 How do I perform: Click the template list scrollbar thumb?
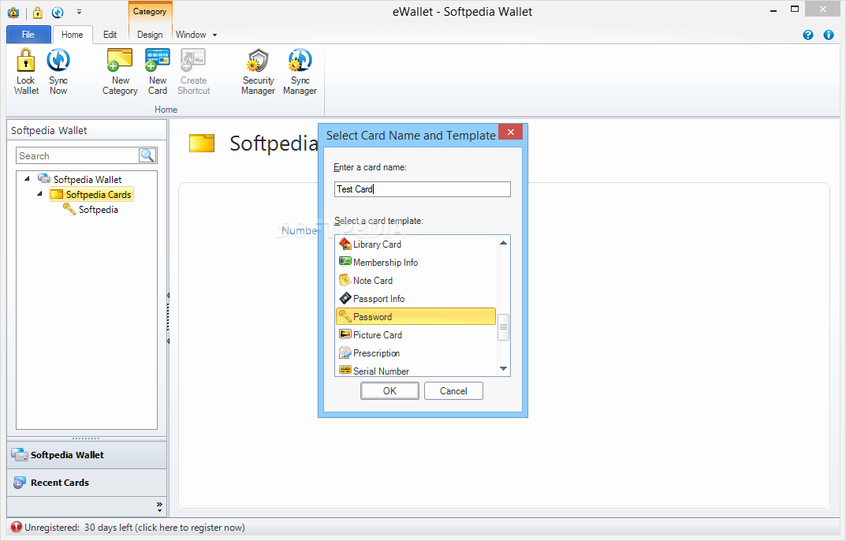click(x=503, y=327)
